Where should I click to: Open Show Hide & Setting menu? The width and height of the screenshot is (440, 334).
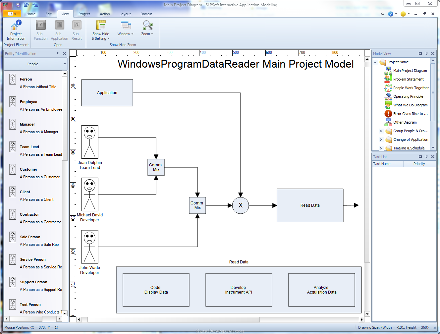tap(101, 30)
